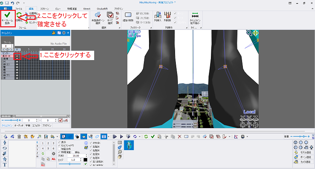Click the scissors cut icon
The width and height of the screenshot is (315, 169).
click(166, 136)
